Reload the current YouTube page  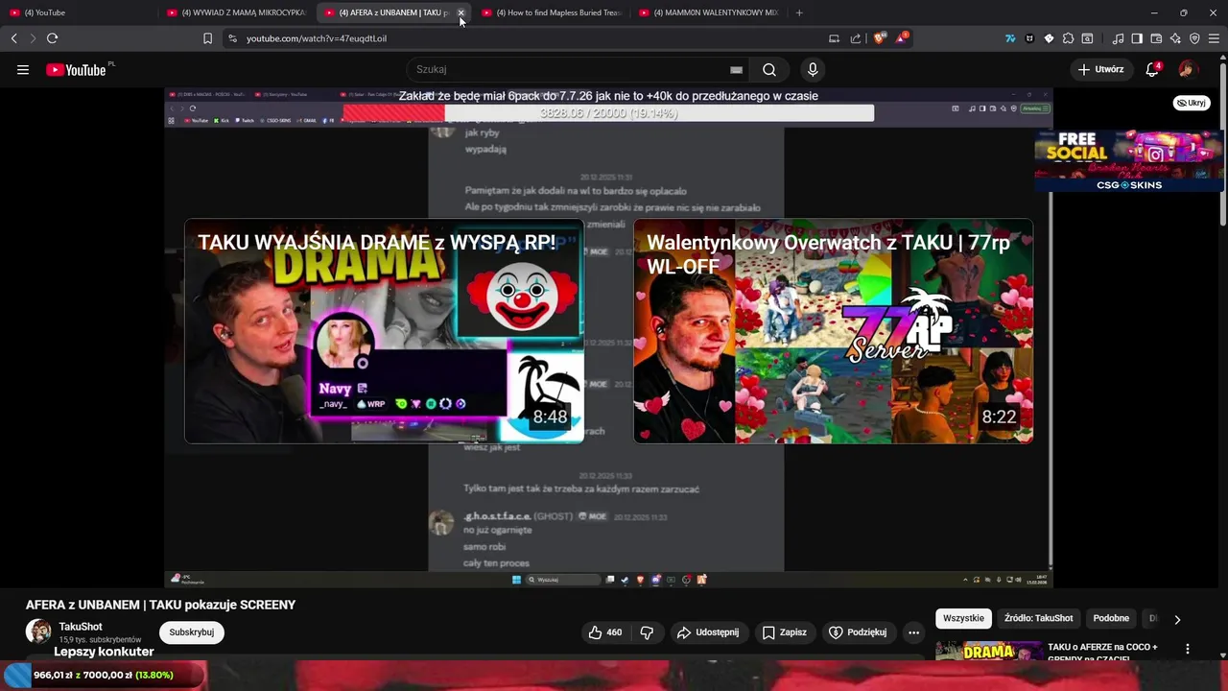(52, 38)
